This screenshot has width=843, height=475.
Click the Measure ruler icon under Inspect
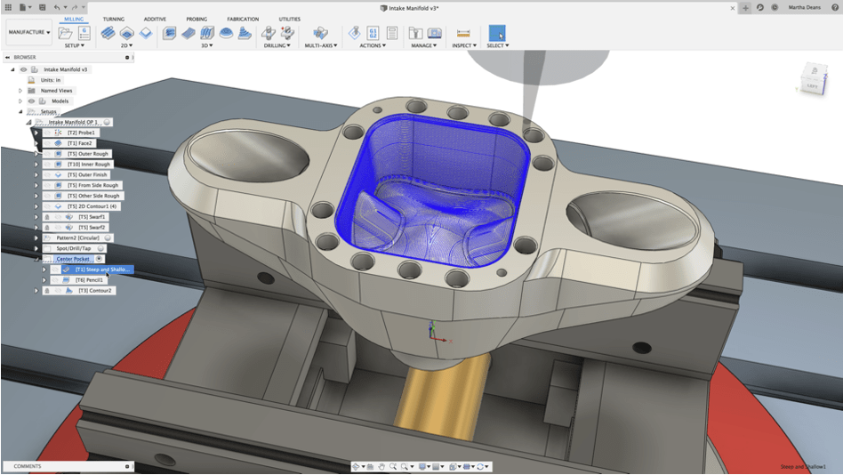[463, 33]
